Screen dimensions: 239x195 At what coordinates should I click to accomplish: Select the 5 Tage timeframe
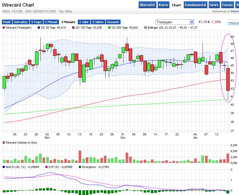coord(36,22)
